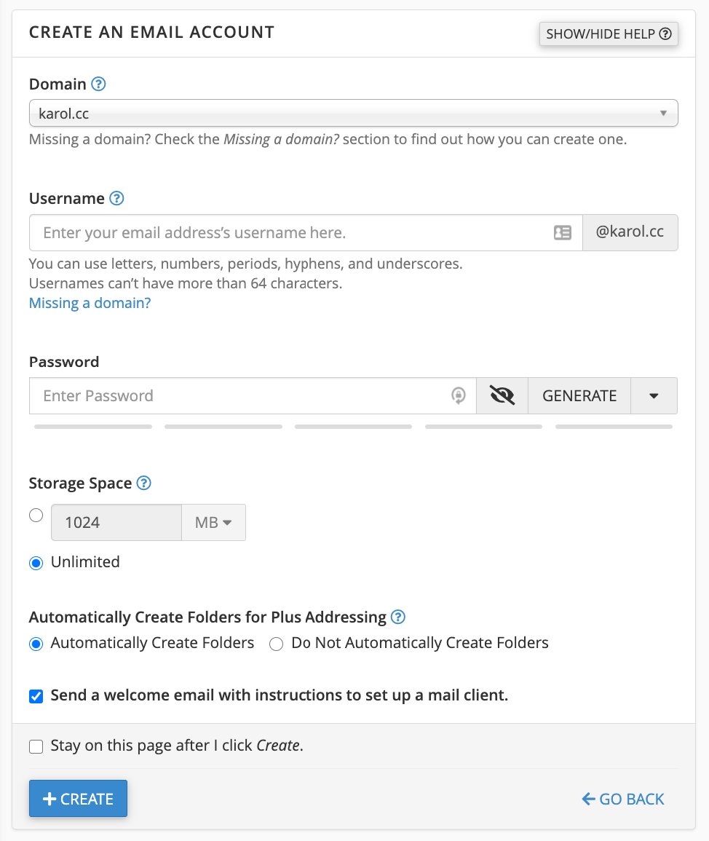Open the 'Missing a domain?' link
This screenshot has width=709, height=841.
(x=90, y=303)
